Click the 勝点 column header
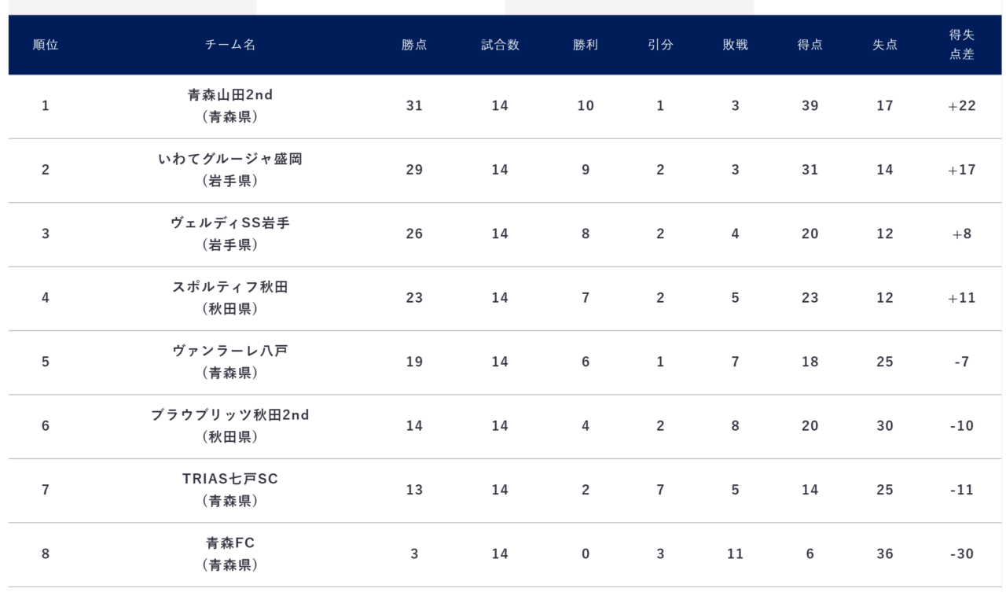Screen dimensions: 1006x592 (414, 45)
